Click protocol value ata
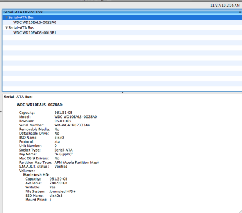Image resolution: width=242 pixels, height=213 pixels. click(x=57, y=142)
